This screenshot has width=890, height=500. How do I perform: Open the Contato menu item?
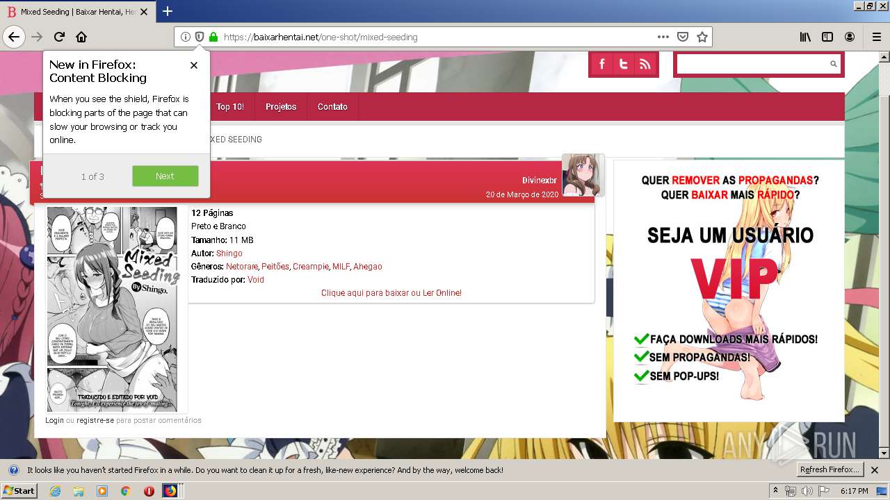pos(332,107)
